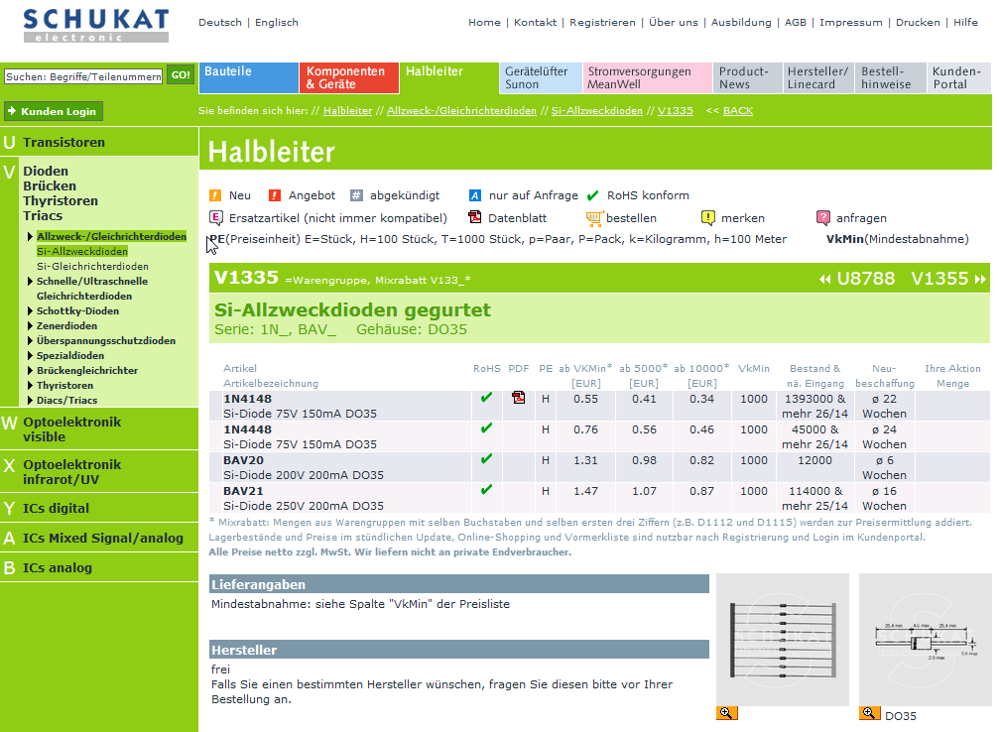
Task: Open the Bauteile tab
Action: [248, 77]
